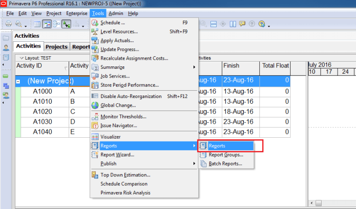
Task: Open dropdown arrow beside help globe icon
Action: tap(269, 26)
